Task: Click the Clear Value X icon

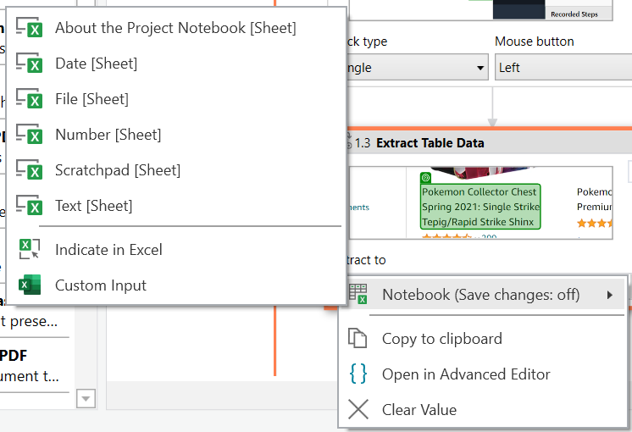Action: [x=358, y=410]
